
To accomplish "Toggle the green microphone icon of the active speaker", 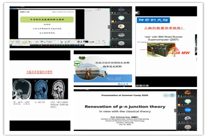I will click(113, 38).
